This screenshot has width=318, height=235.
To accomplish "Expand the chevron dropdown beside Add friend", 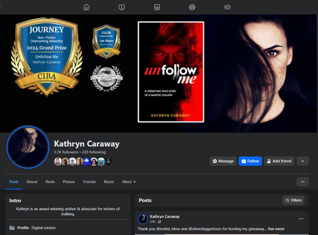I will pyautogui.click(x=302, y=161).
